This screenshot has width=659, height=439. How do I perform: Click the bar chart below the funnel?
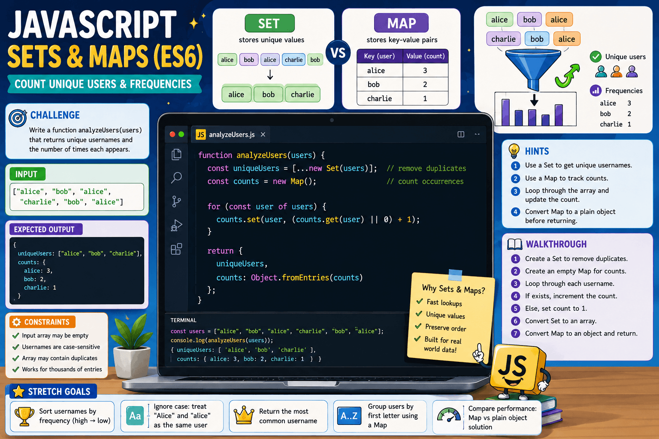535,109
